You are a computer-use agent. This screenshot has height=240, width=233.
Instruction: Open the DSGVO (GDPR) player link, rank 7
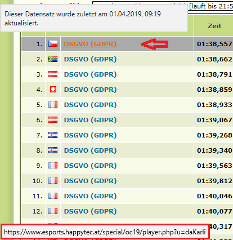[90, 135]
